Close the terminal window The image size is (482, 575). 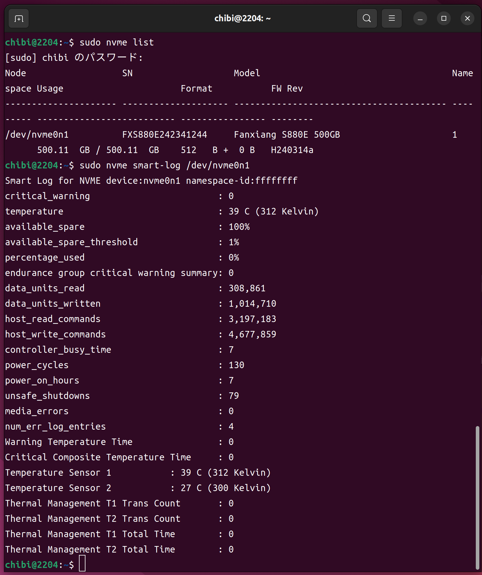(467, 19)
